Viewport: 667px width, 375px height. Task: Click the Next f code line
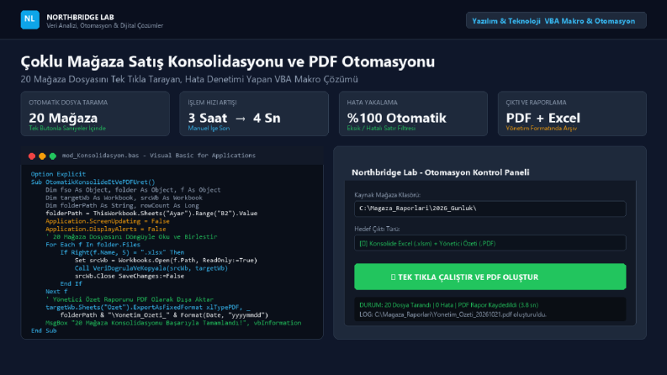tap(56, 291)
